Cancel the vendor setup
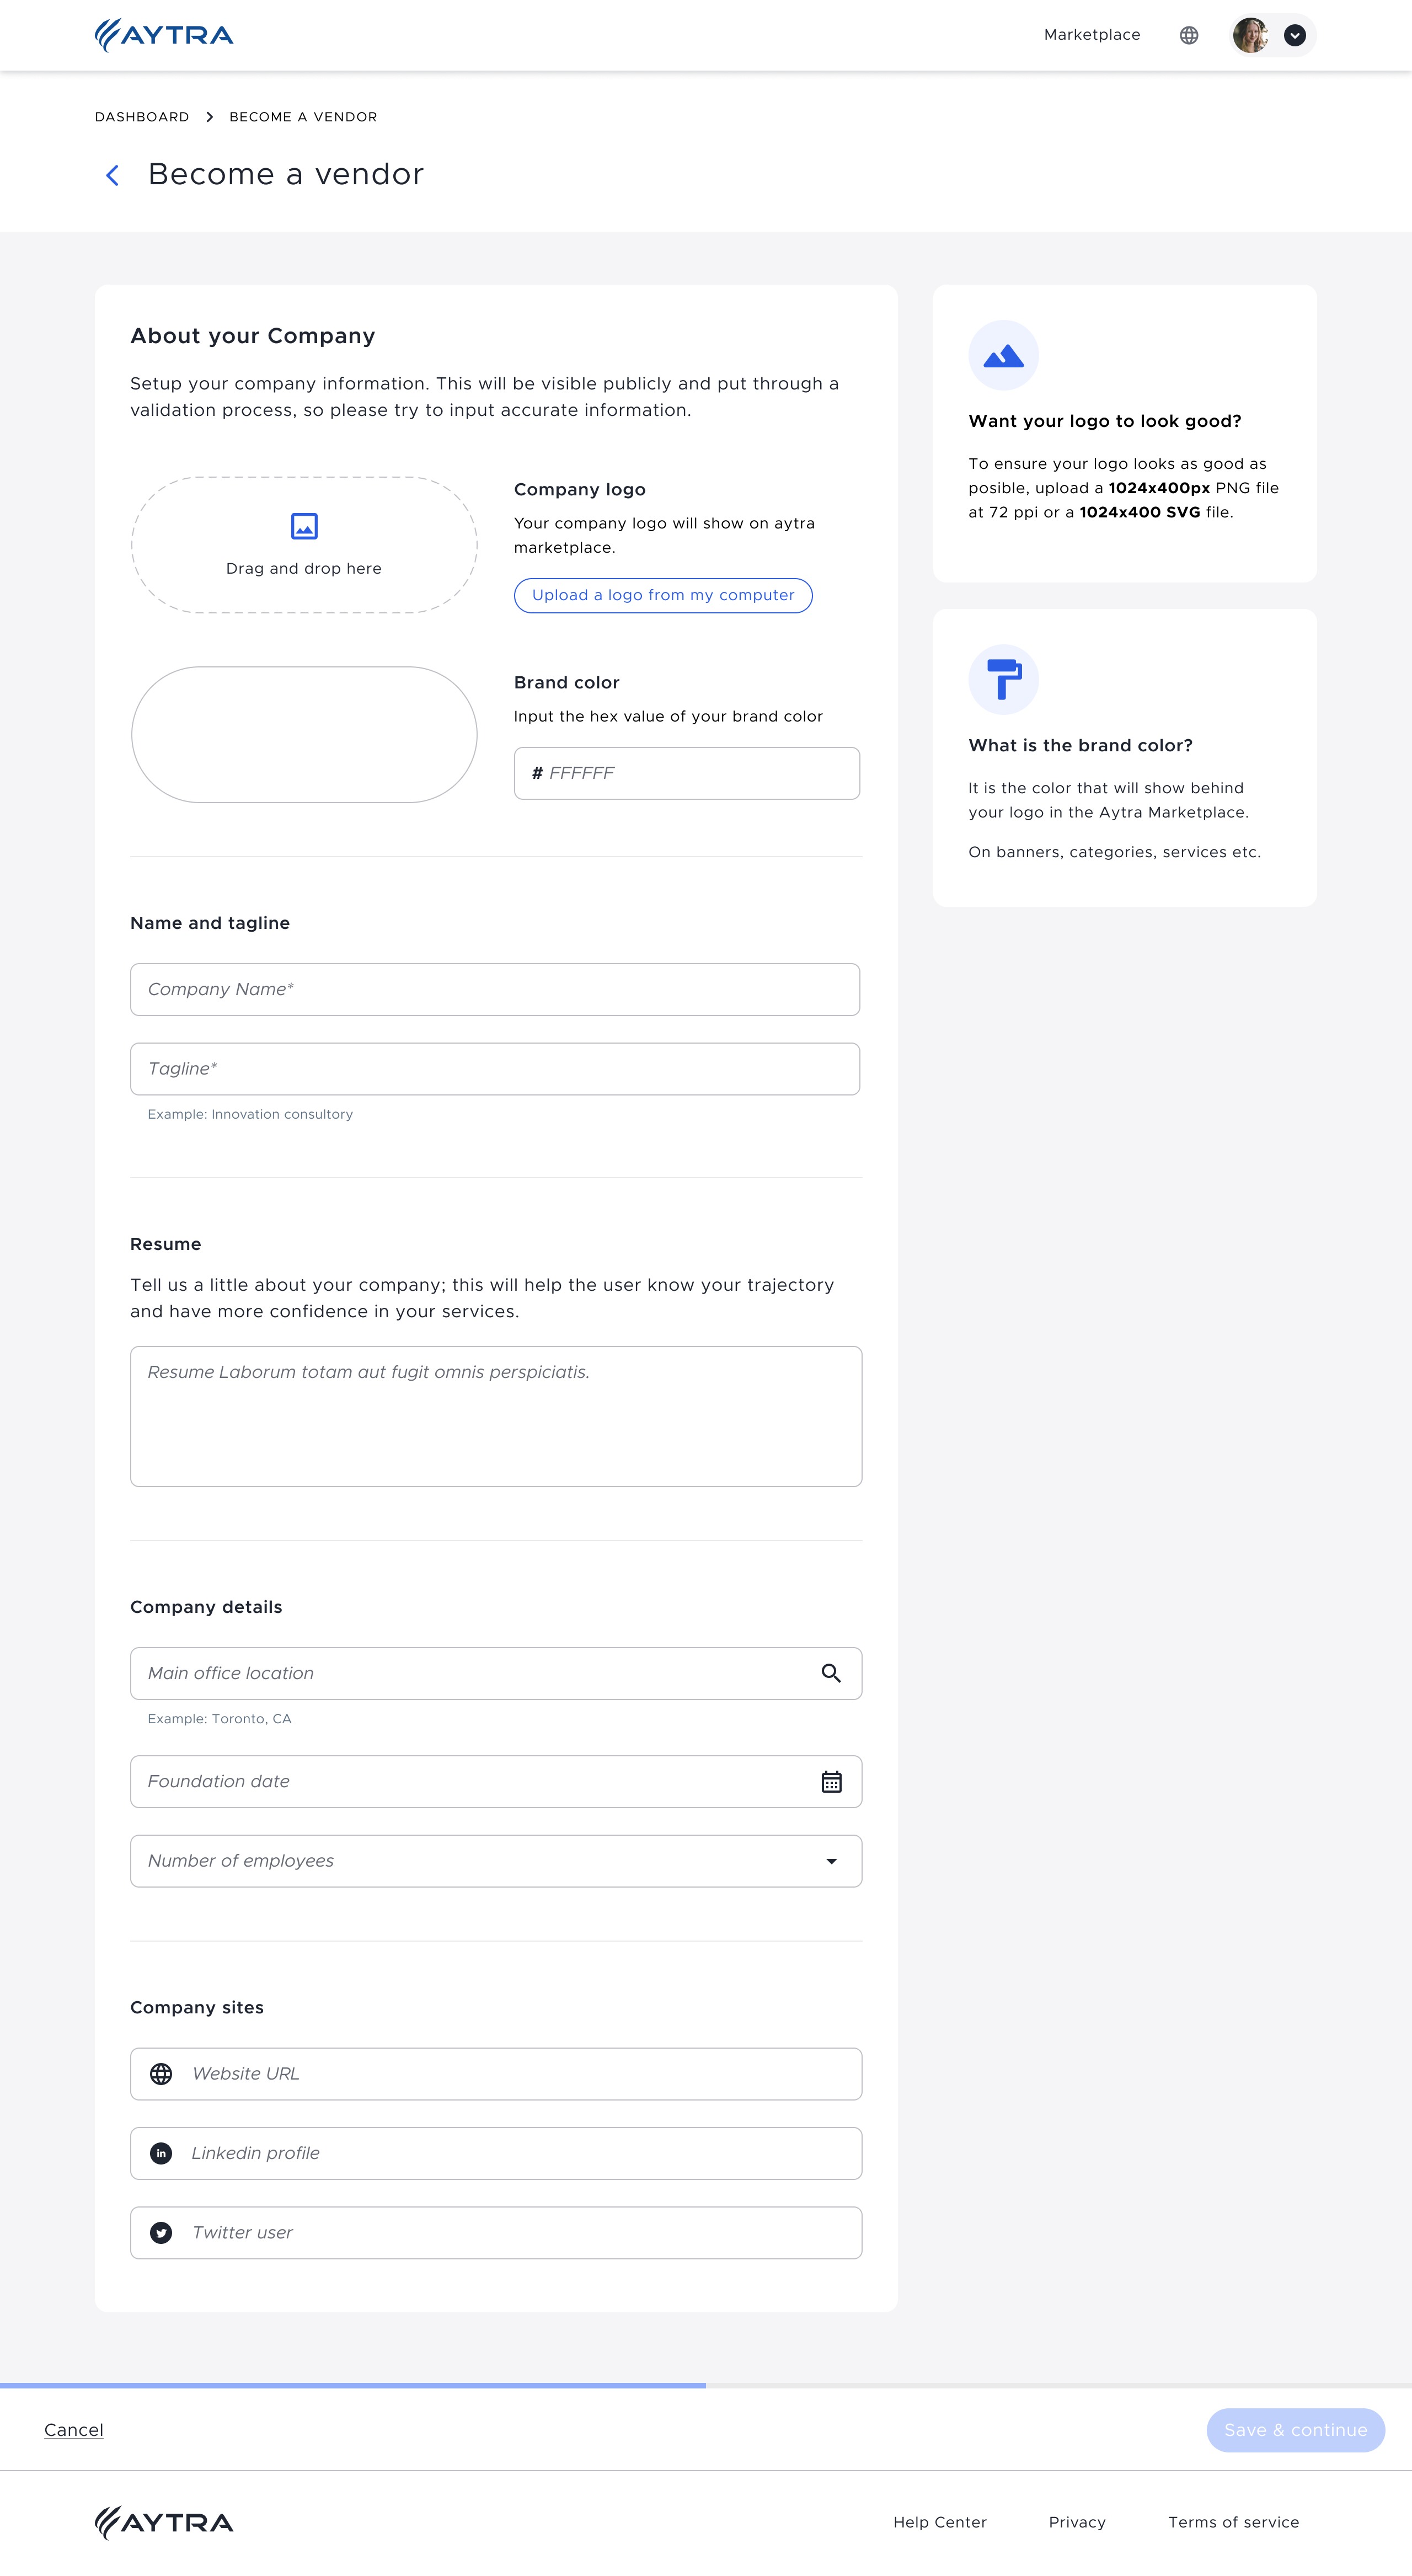 pos(74,2430)
